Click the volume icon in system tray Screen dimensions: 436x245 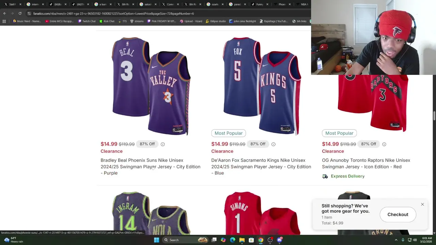tap(416, 240)
